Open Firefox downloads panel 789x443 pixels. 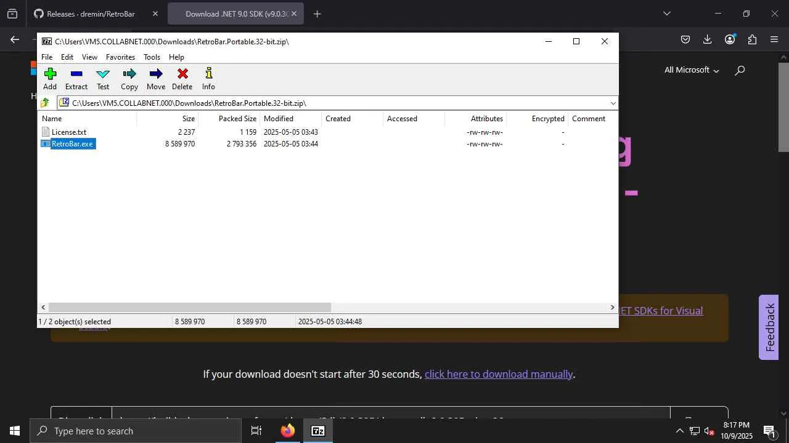707,39
